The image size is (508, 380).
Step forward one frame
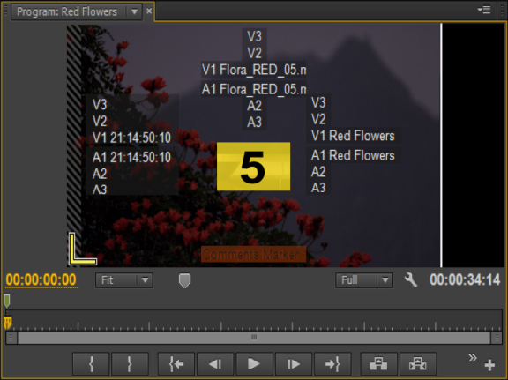click(x=294, y=364)
